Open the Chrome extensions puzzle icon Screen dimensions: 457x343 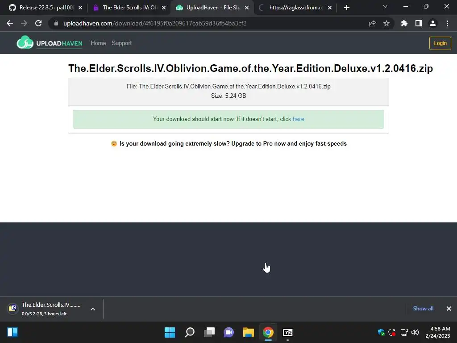click(x=404, y=23)
